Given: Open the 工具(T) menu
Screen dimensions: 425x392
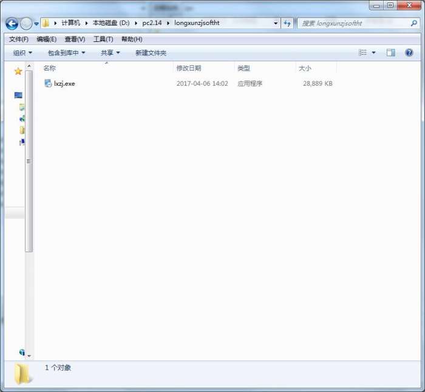Looking at the screenshot, I should pos(103,39).
